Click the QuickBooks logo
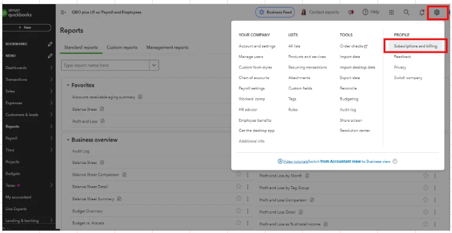 click(16, 13)
